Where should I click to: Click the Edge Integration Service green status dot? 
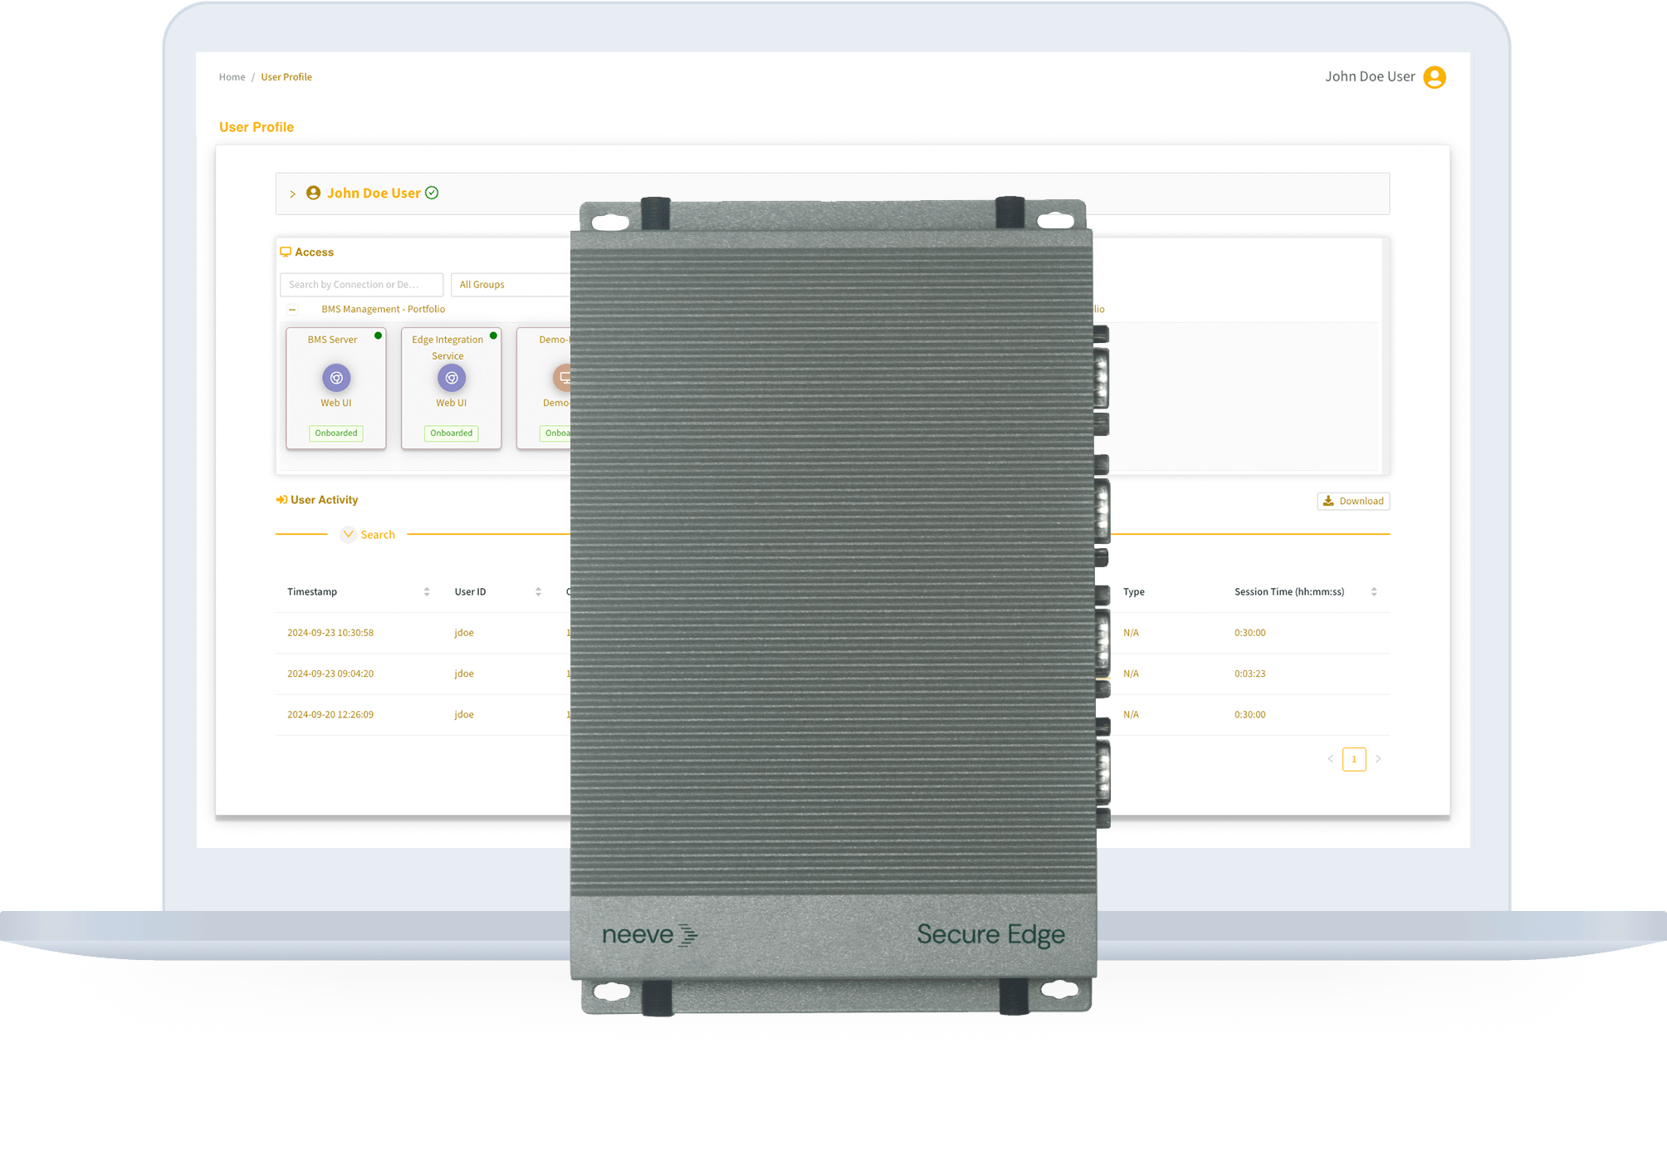click(x=493, y=336)
